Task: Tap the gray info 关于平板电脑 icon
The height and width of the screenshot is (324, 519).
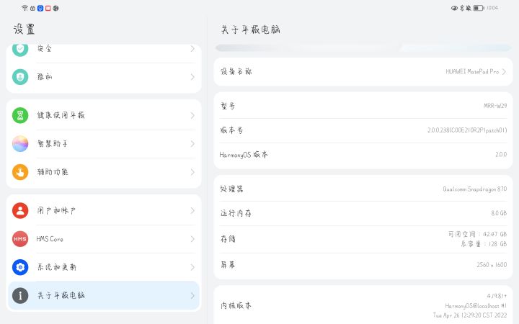Action: (x=20, y=296)
